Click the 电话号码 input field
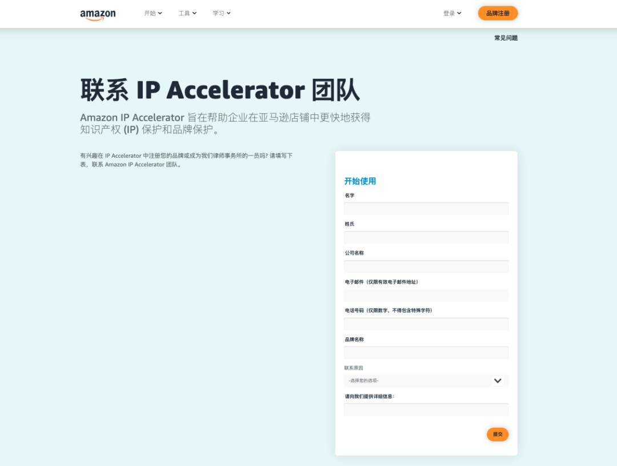Screen dimensions: 617x466 coord(426,324)
